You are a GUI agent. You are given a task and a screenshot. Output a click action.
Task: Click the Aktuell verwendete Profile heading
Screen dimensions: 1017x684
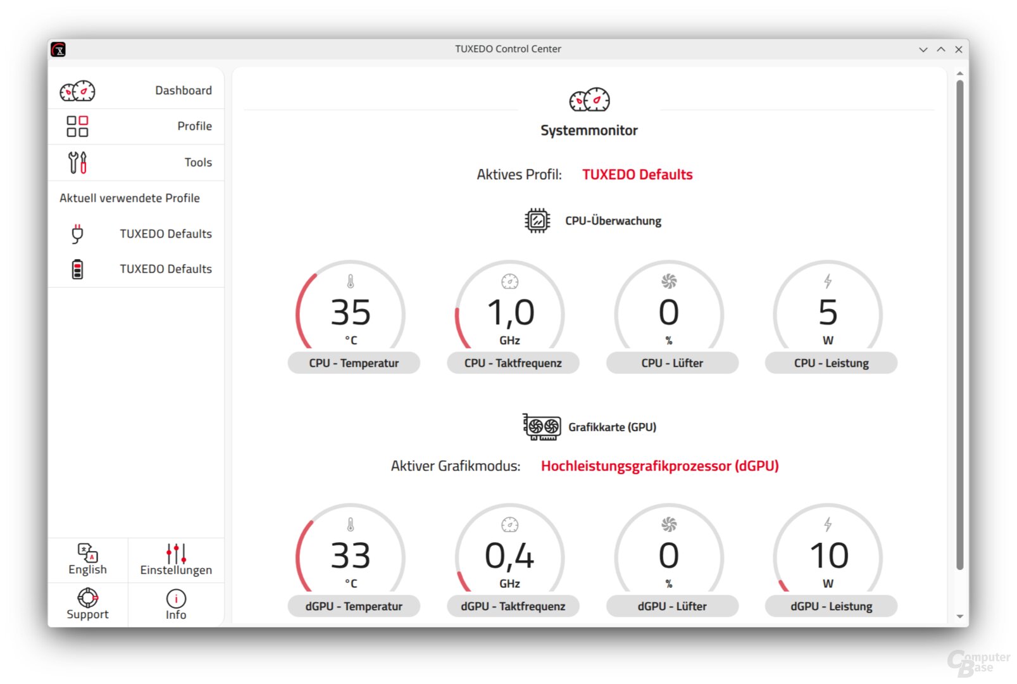pos(130,198)
